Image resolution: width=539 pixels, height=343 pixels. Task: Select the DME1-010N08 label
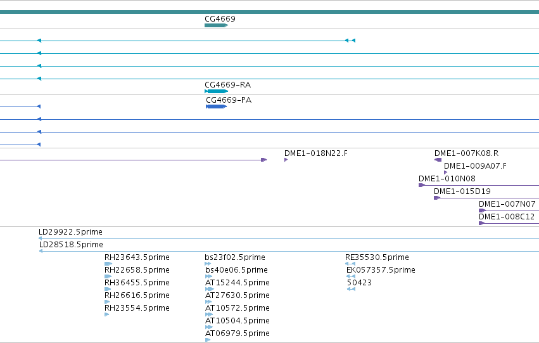click(447, 179)
